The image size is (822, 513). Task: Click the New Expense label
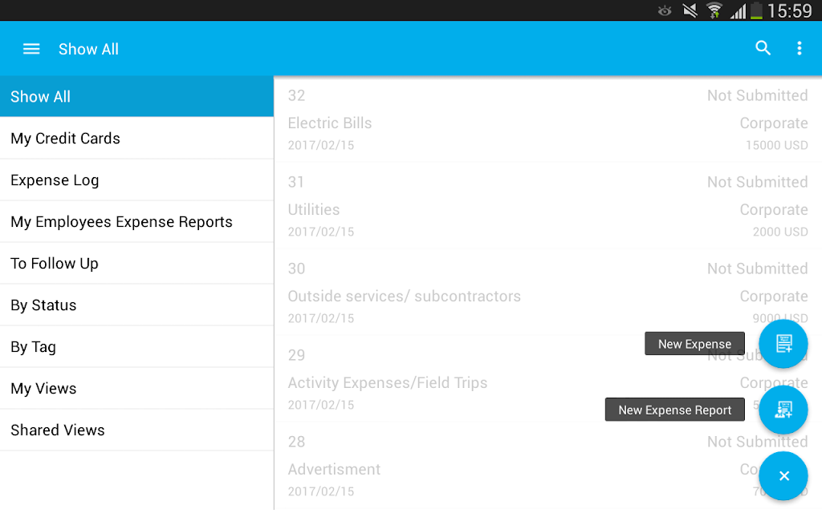tap(694, 344)
